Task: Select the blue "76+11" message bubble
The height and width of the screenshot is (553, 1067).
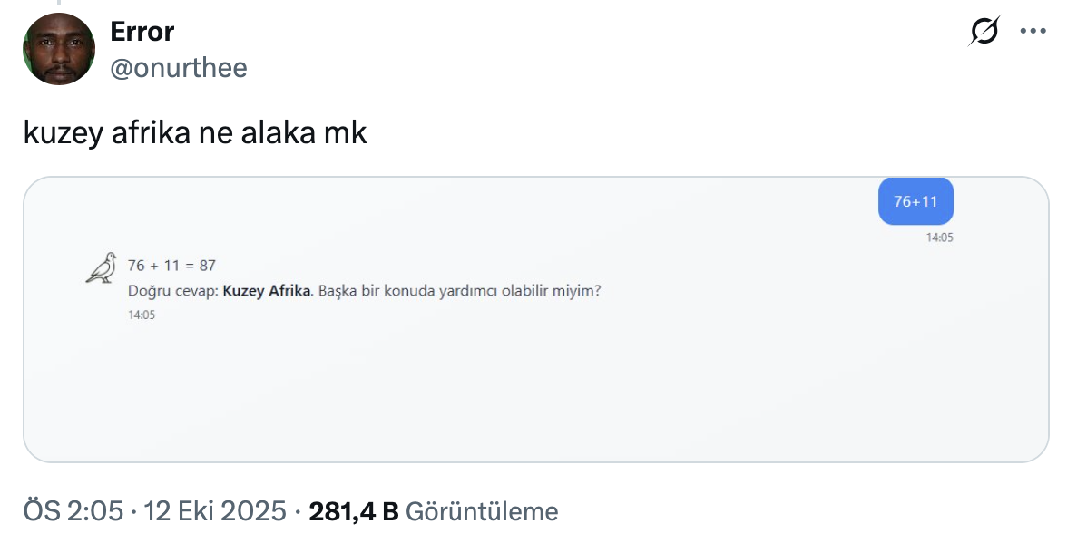Action: [915, 201]
